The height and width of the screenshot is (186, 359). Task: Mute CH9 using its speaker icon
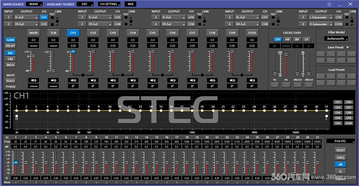pyautogui.click(x=232, y=80)
